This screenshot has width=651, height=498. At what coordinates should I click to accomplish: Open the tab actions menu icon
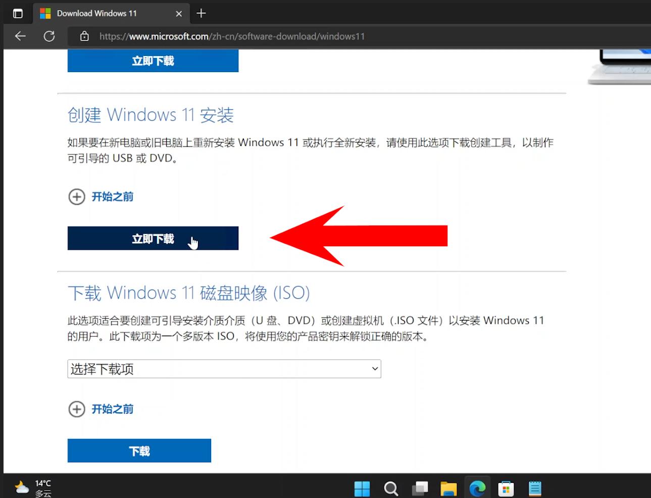click(18, 13)
